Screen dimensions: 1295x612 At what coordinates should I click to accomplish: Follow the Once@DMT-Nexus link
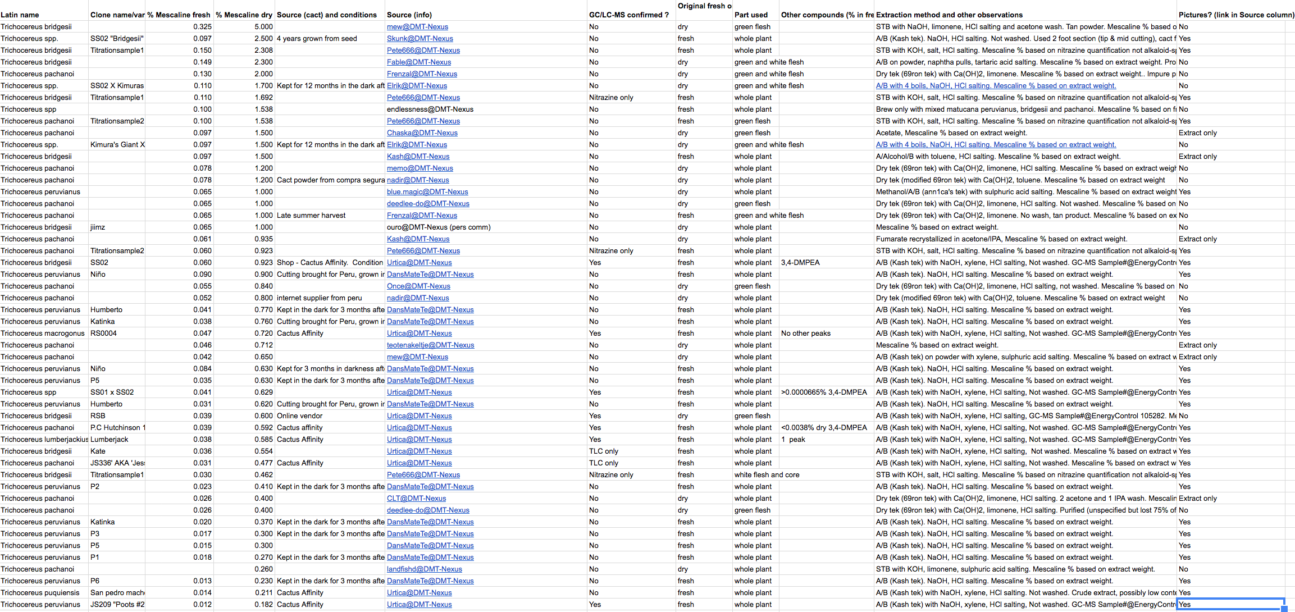418,286
